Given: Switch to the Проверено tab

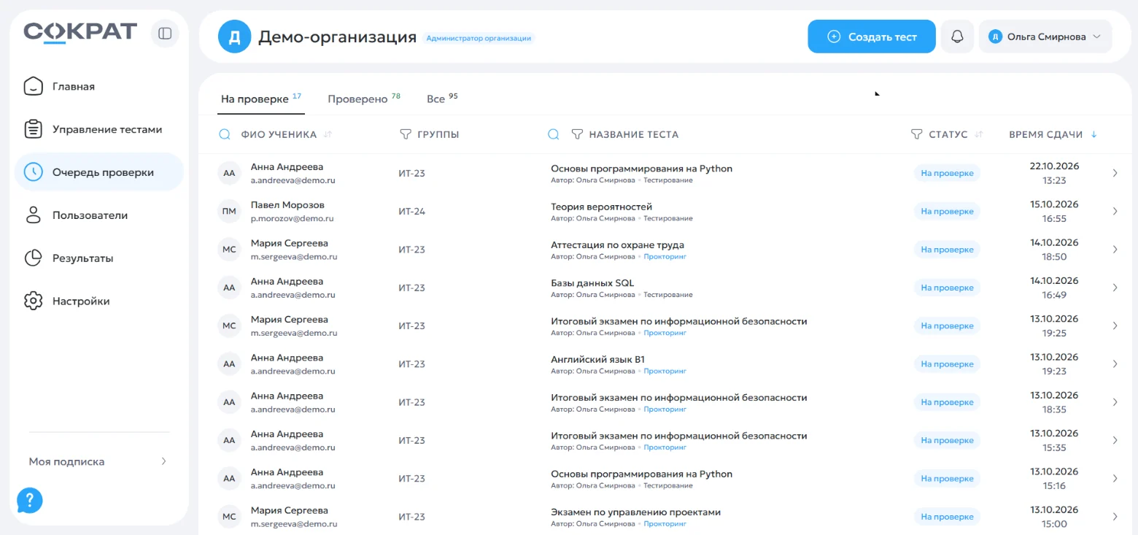Looking at the screenshot, I should pos(364,99).
